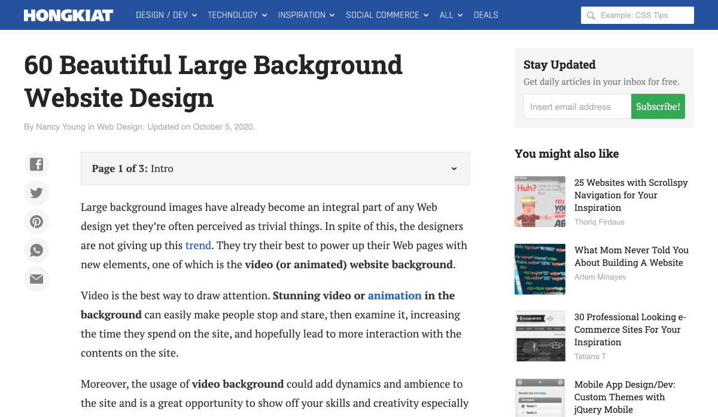Click author name Artem Minayev
The height and width of the screenshot is (417, 718).
click(600, 277)
